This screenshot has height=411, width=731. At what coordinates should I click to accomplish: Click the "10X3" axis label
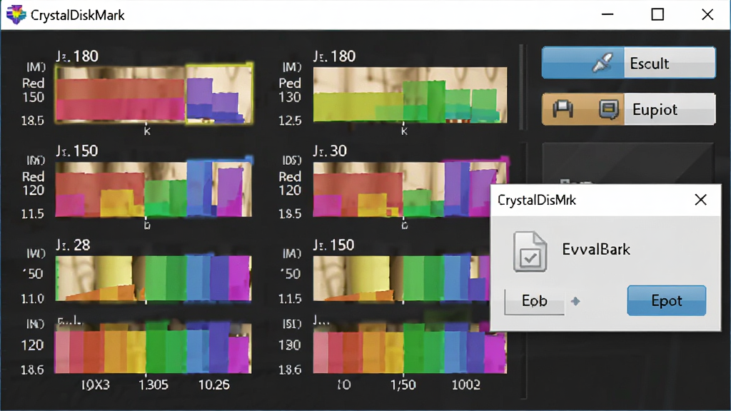(96, 385)
